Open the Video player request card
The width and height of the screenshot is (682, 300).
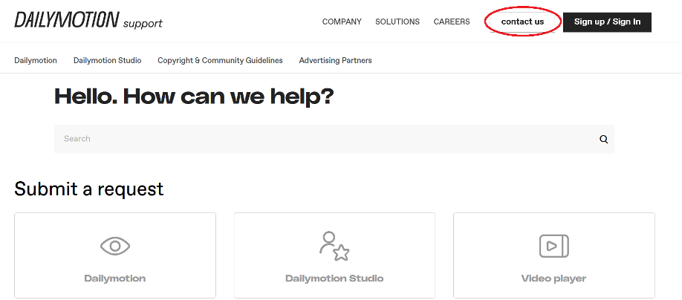pyautogui.click(x=554, y=255)
